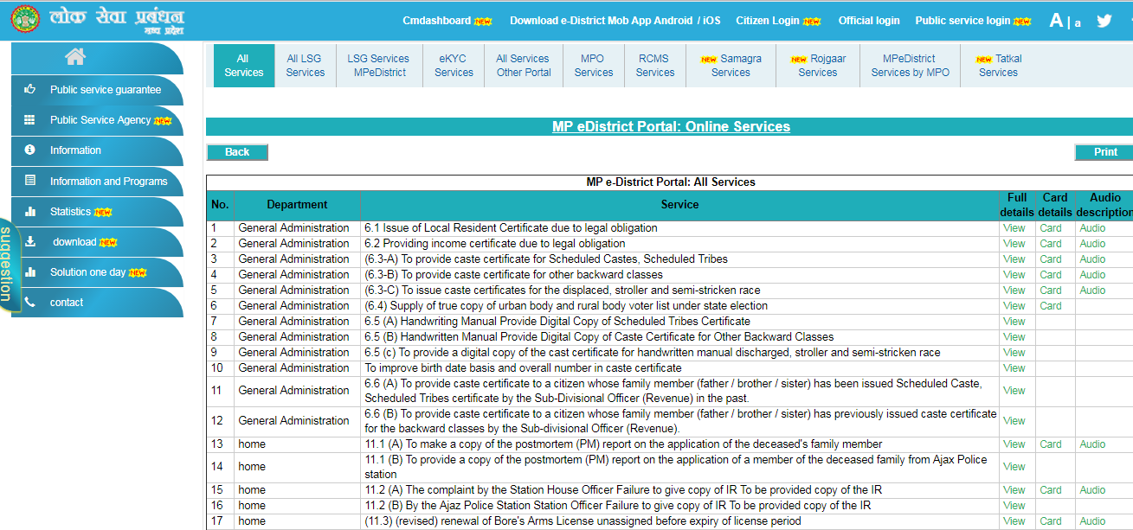Switch to the RCMS Services tab
This screenshot has width=1133, height=530.
click(654, 65)
